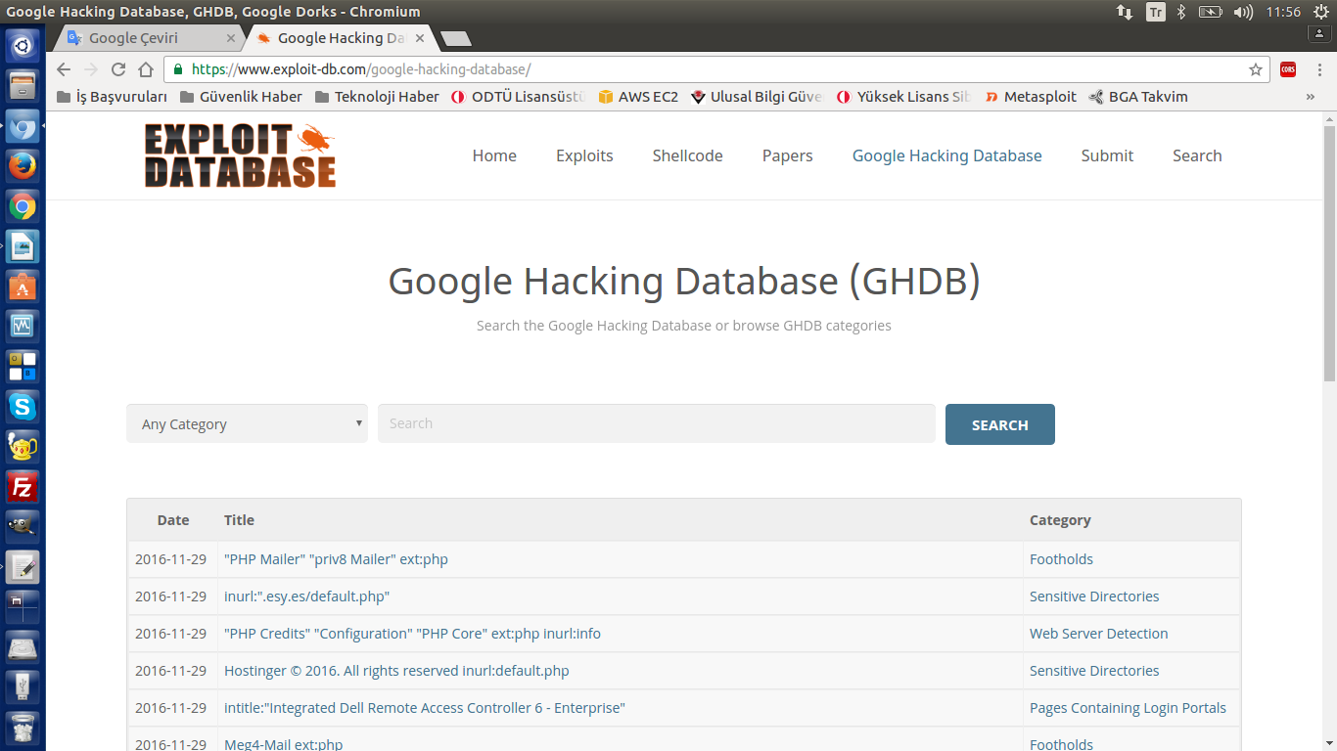Screen dimensions: 1337x751
Task: Close the Google Hacking Database tab
Action: point(420,38)
